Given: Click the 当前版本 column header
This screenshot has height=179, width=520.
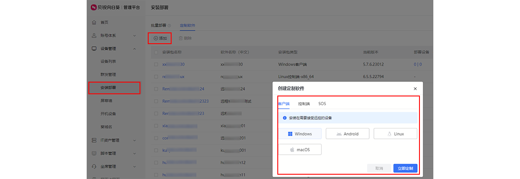Looking at the screenshot, I should (370, 52).
